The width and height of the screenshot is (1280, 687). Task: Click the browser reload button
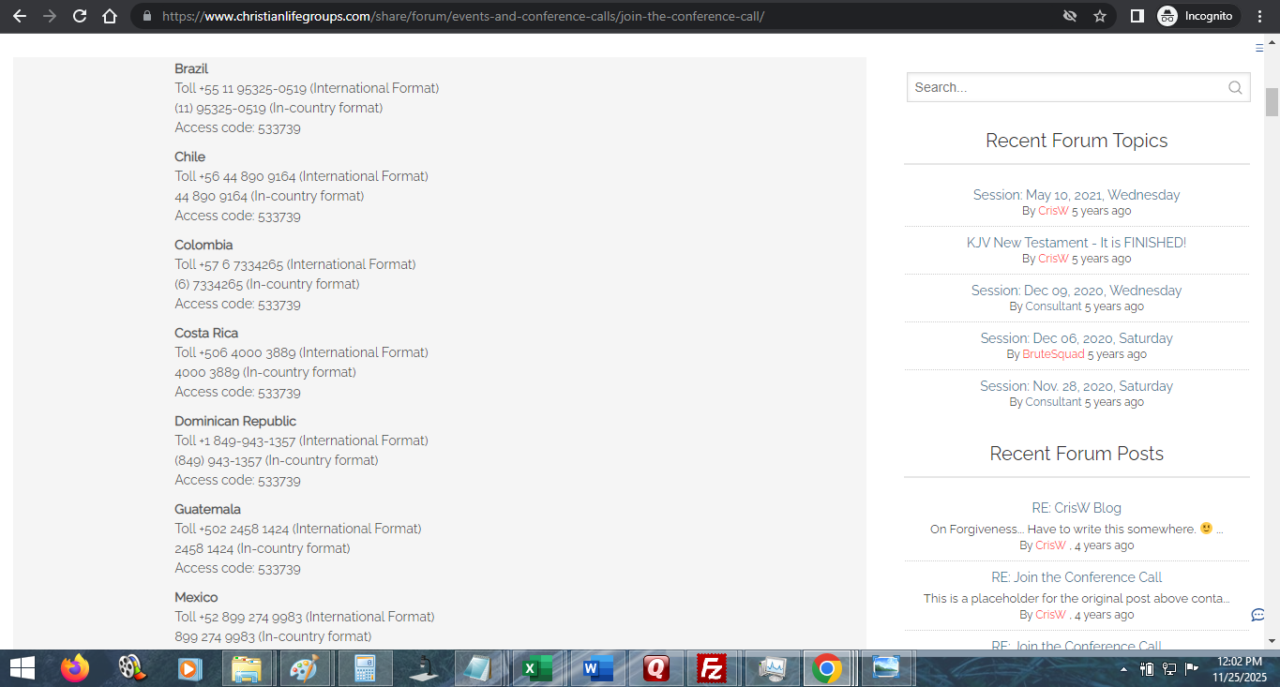[80, 16]
